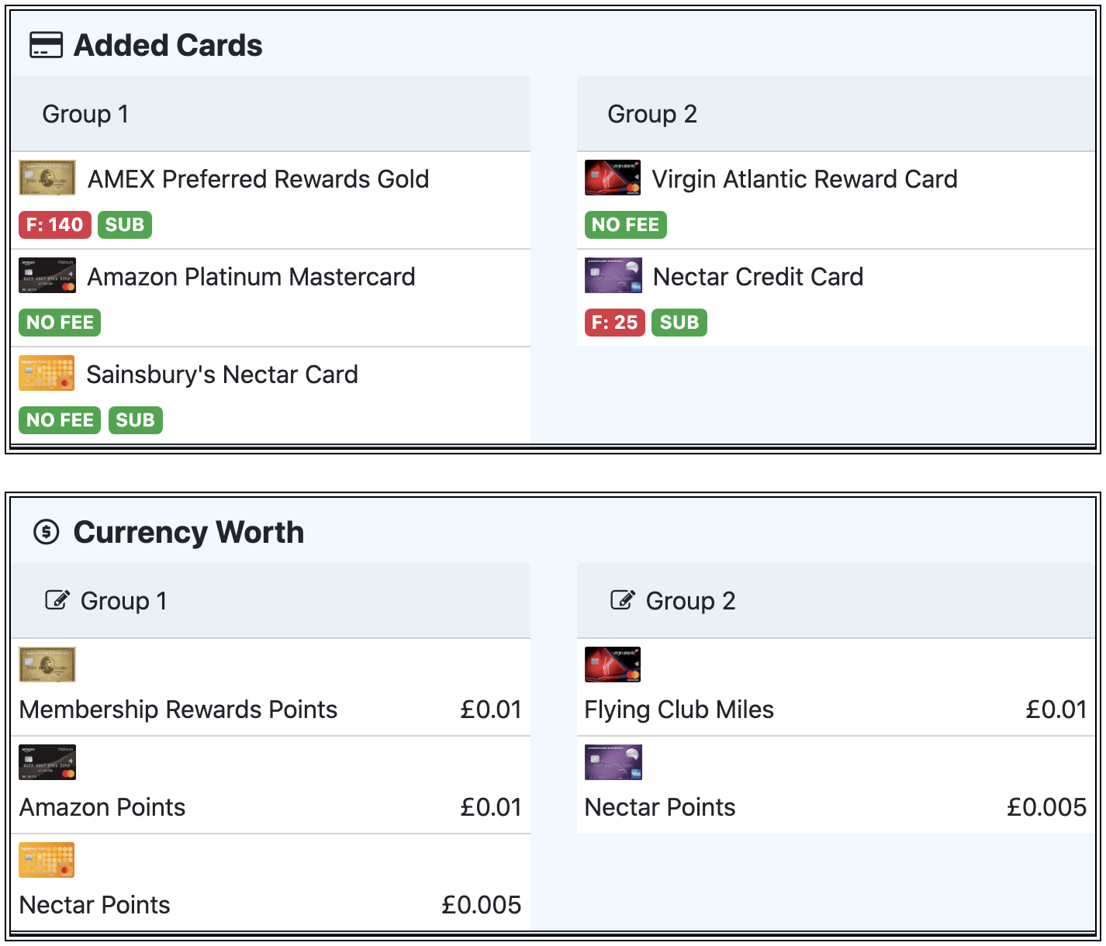The height and width of the screenshot is (946, 1106).
Task: Click Virgin Atlantic card image in Added Cards
Action: [613, 178]
